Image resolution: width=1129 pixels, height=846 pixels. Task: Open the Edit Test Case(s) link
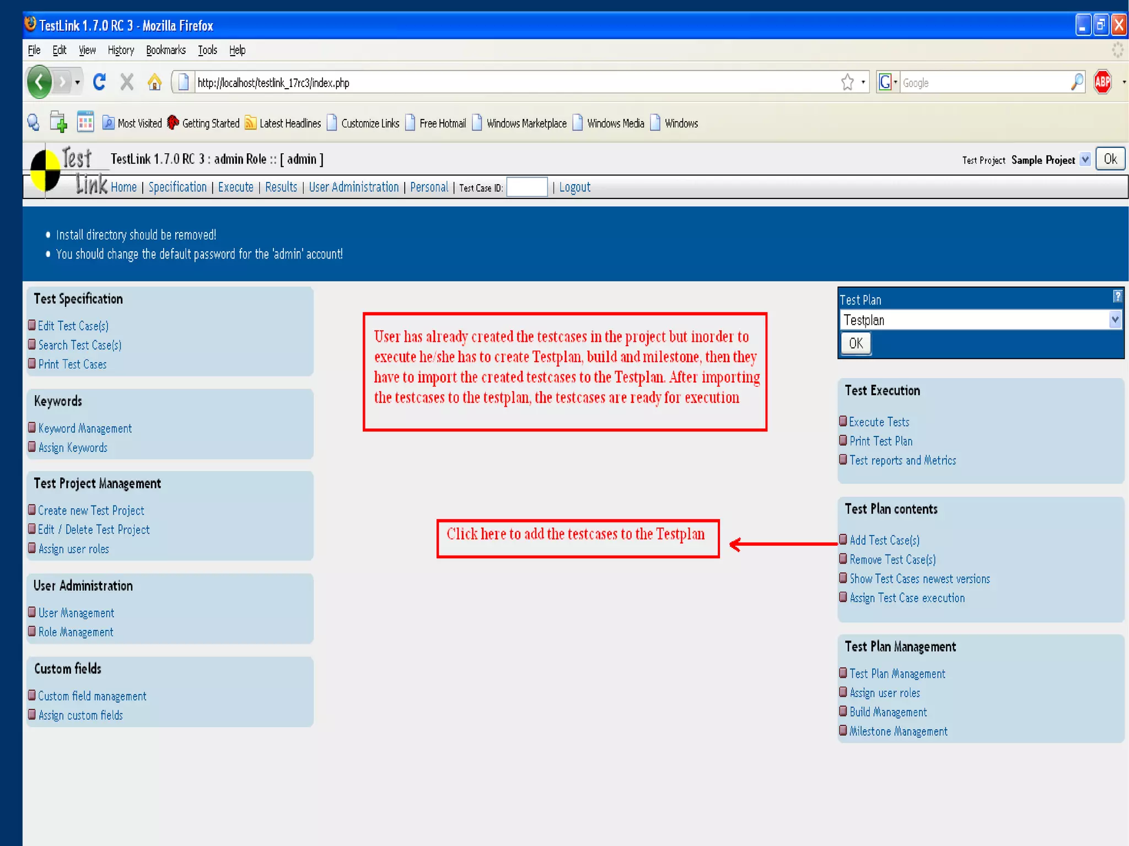[x=73, y=326]
